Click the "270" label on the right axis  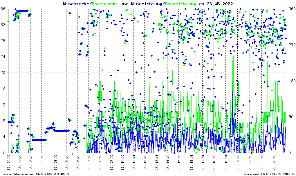click(291, 45)
